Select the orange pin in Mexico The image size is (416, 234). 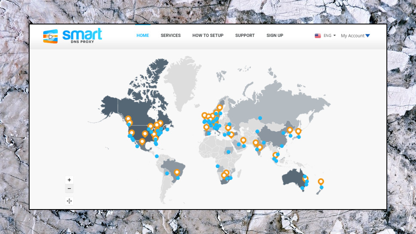(x=142, y=142)
